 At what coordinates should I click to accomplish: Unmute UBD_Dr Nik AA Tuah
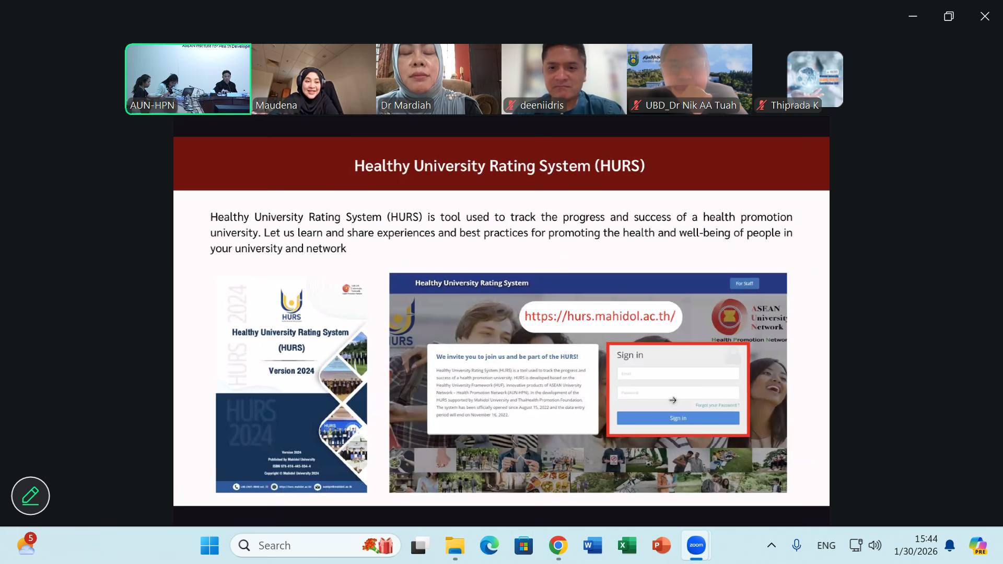(636, 105)
